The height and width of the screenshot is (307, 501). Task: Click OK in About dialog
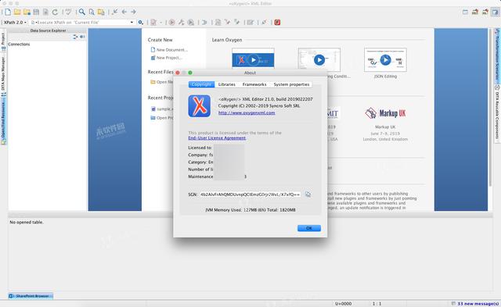coord(309,228)
